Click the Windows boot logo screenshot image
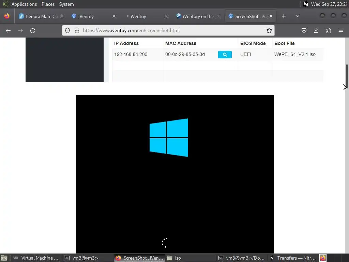 pyautogui.click(x=174, y=174)
